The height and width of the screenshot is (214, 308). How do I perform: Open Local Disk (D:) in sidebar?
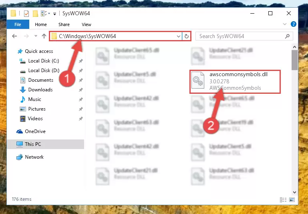click(x=44, y=71)
